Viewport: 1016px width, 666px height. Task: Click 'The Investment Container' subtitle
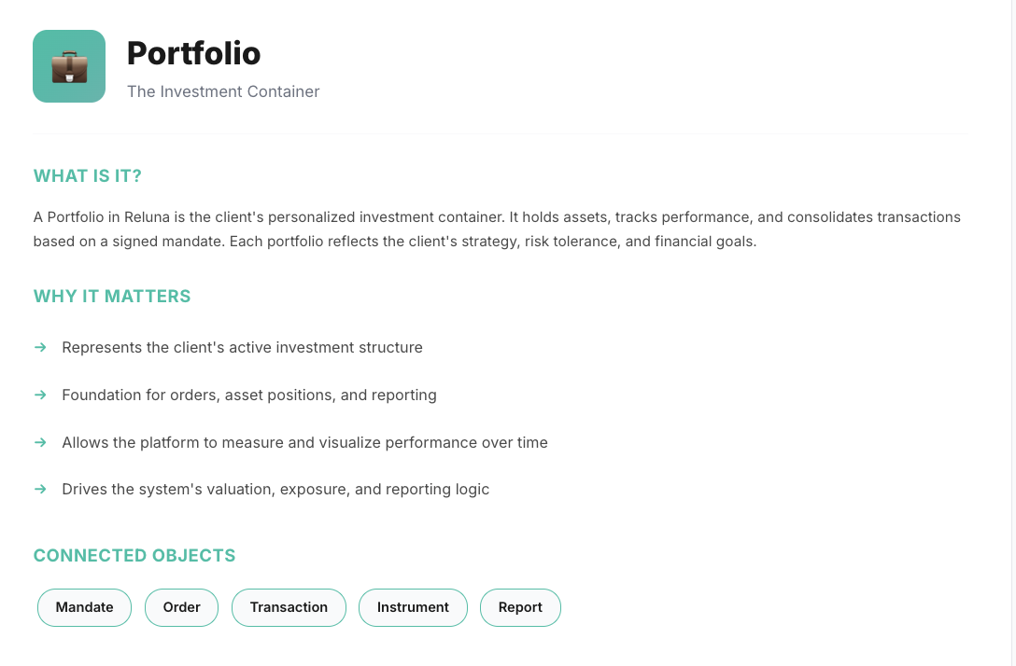coord(223,91)
